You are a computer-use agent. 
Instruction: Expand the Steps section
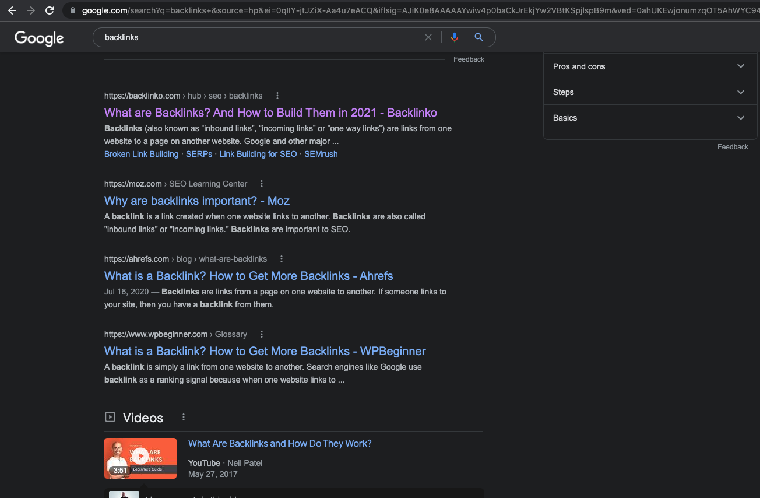[x=740, y=92]
